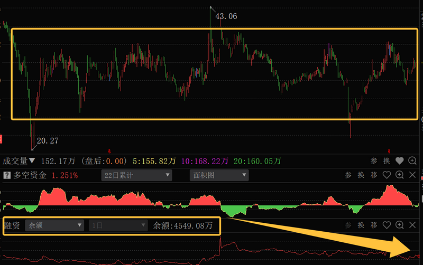The height and width of the screenshot is (265, 423).
Task: Open the 余额 dropdown in 融资 panel
Action: tap(54, 225)
